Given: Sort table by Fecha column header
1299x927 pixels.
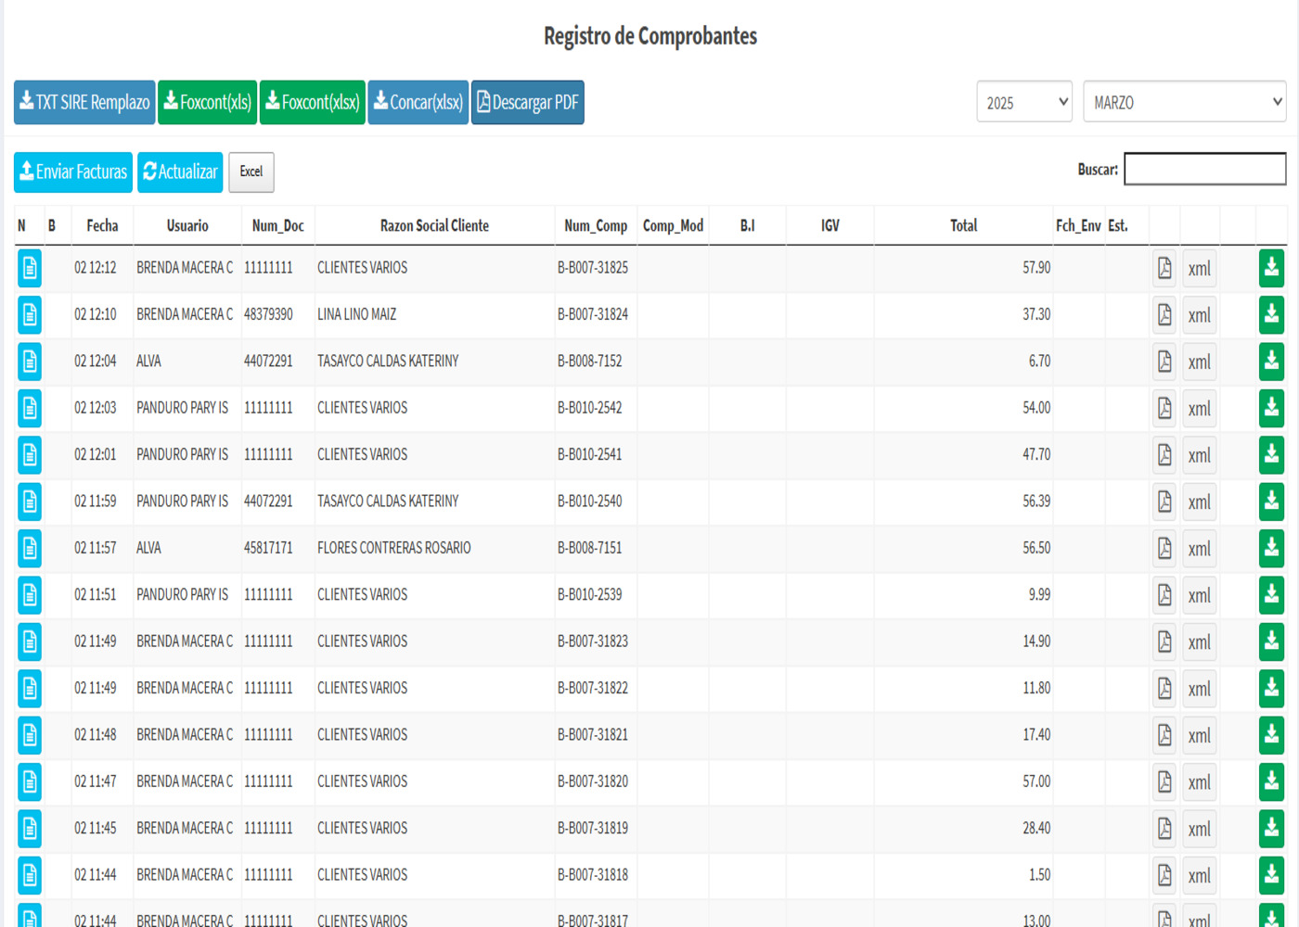Looking at the screenshot, I should pos(102,226).
